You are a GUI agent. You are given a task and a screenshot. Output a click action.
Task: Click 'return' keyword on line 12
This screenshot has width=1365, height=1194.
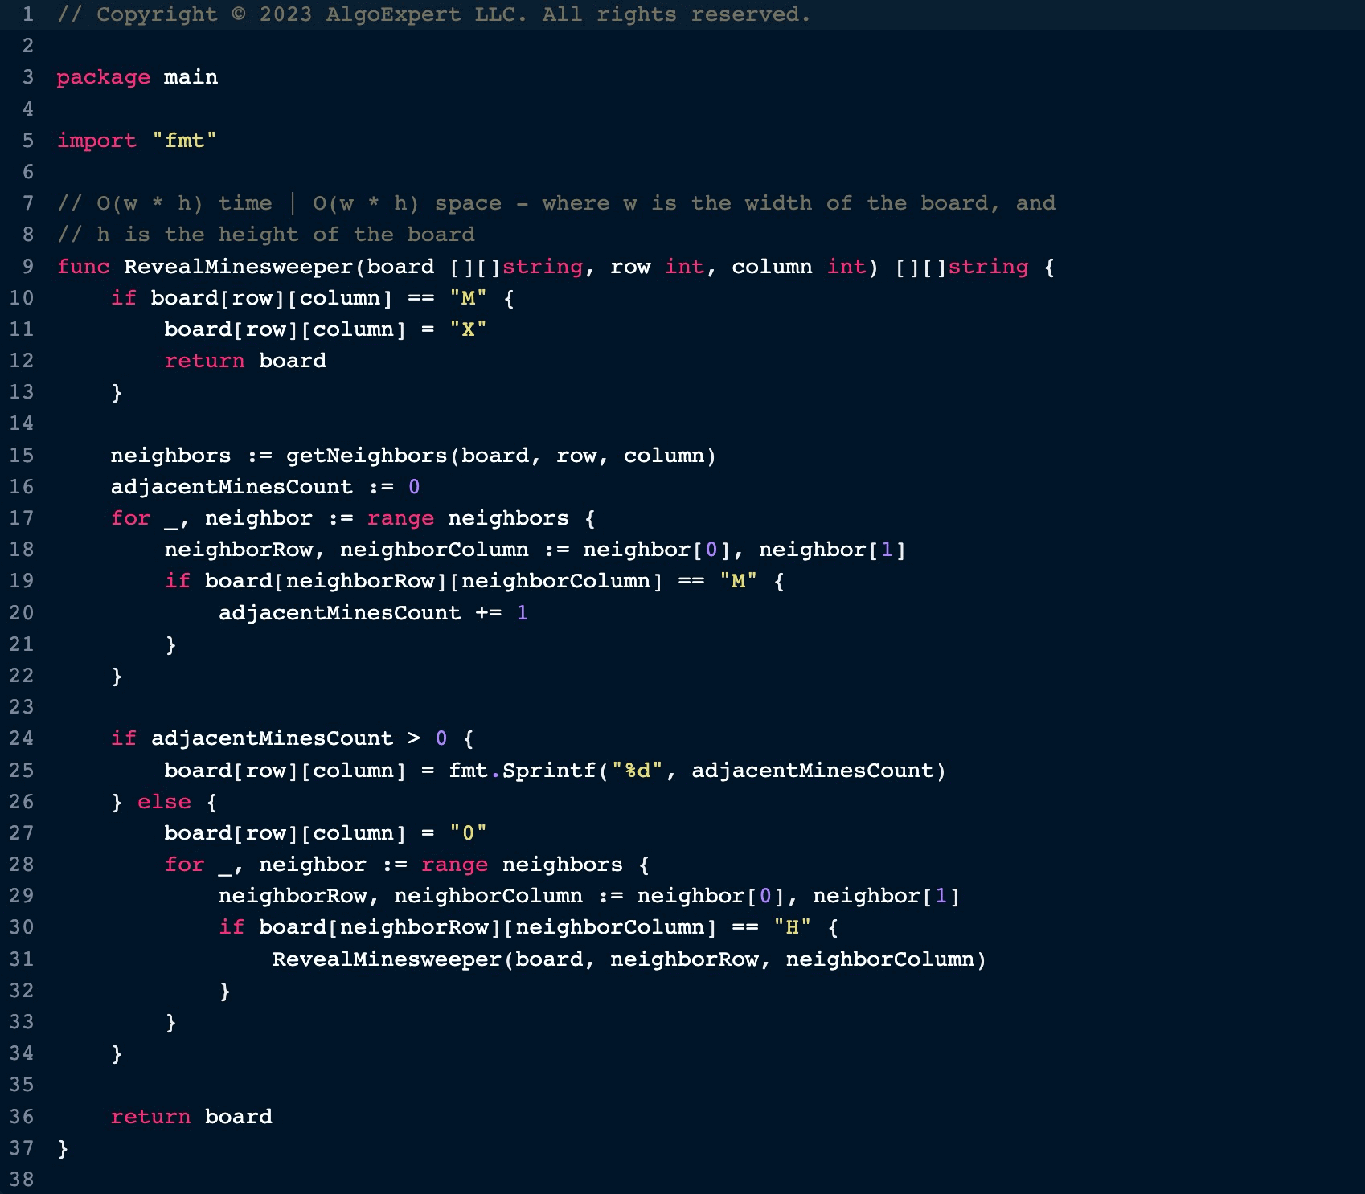[204, 361]
